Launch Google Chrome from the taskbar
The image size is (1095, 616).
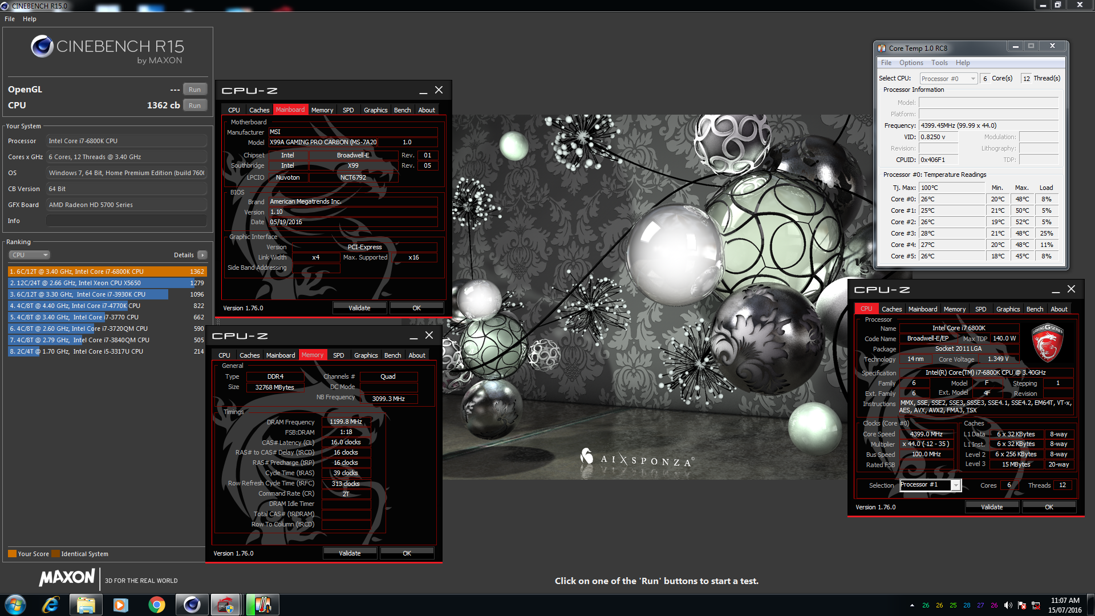coord(156,605)
